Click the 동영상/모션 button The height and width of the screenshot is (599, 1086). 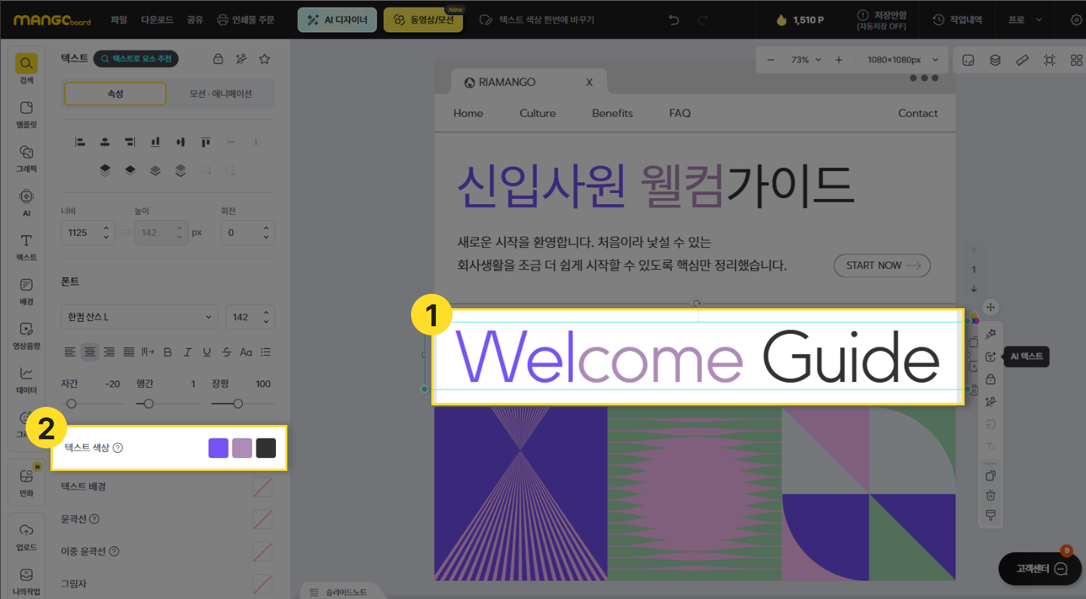423,20
